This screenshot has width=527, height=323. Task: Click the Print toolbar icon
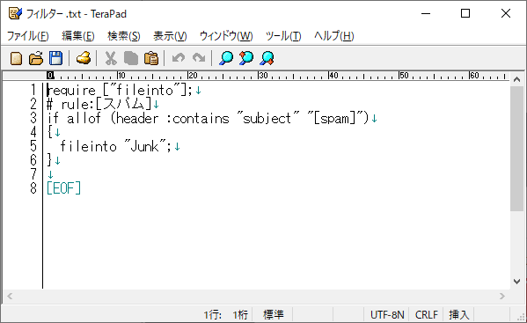click(x=84, y=58)
